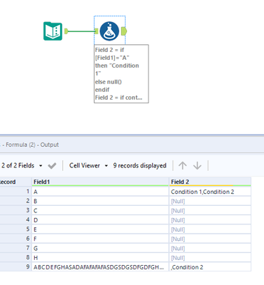Screen dimensions: 264x285
Task: Select the Field1 cell containing A
Action: pyautogui.click(x=101, y=192)
